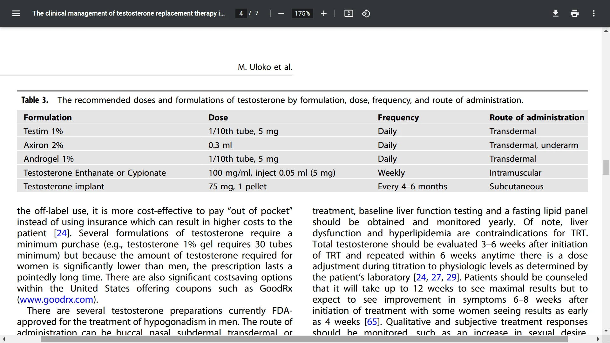Click the fit to page icon
This screenshot has width=610, height=343.
(349, 13)
